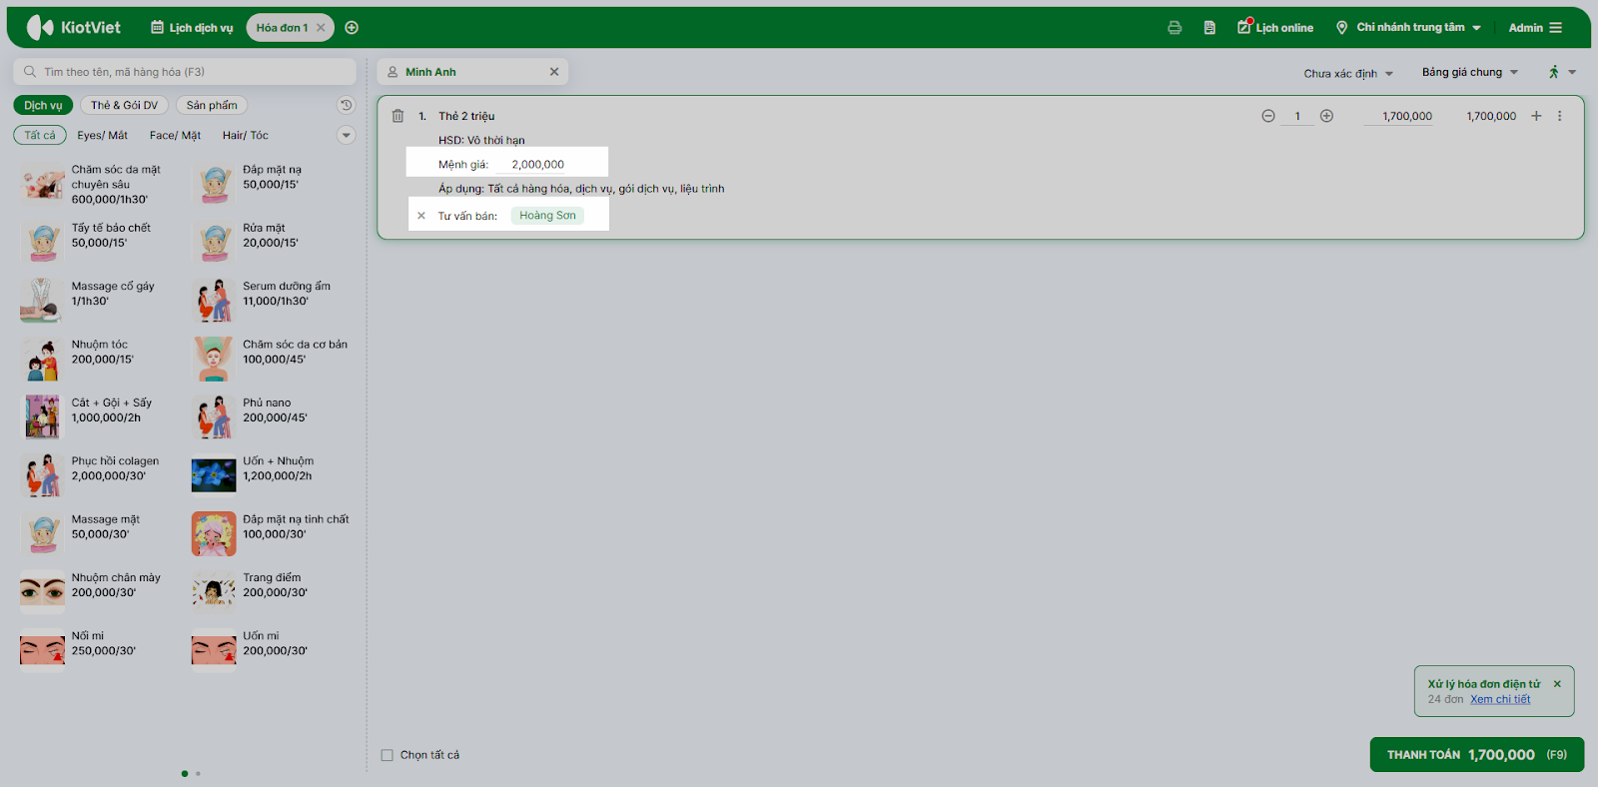This screenshot has height=787, width=1598.
Task: Expand the category filter dropdown arrow
Action: coord(346,135)
